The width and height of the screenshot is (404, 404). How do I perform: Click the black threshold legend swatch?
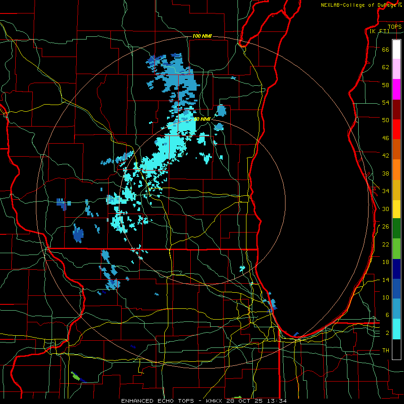click(x=396, y=349)
